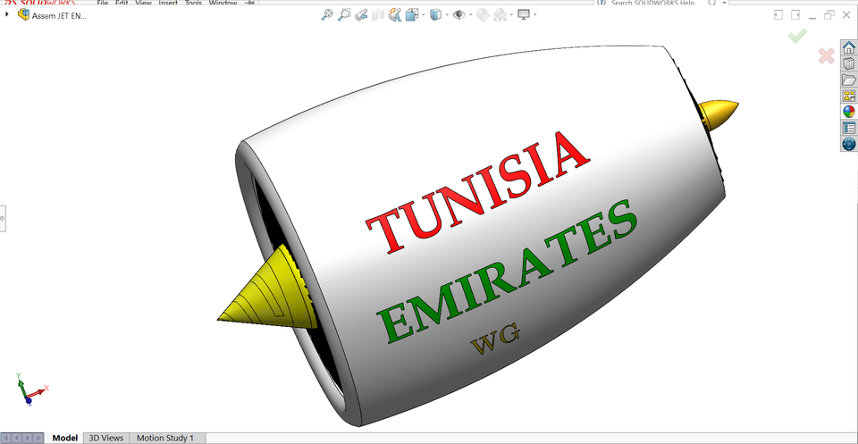Viewport: 858px width, 444px height.
Task: Click the View Orientation cube icon
Action: 411,15
